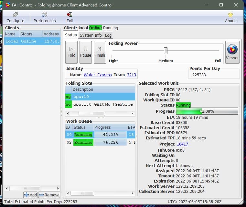Select the gpu:1:0 GA106M folding slot
246x207 pixels.
100,104
